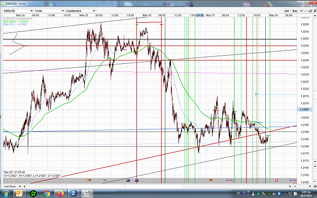This screenshot has height=198, width=317.
Task: Open Outlook from the taskbar
Action: [19, 194]
